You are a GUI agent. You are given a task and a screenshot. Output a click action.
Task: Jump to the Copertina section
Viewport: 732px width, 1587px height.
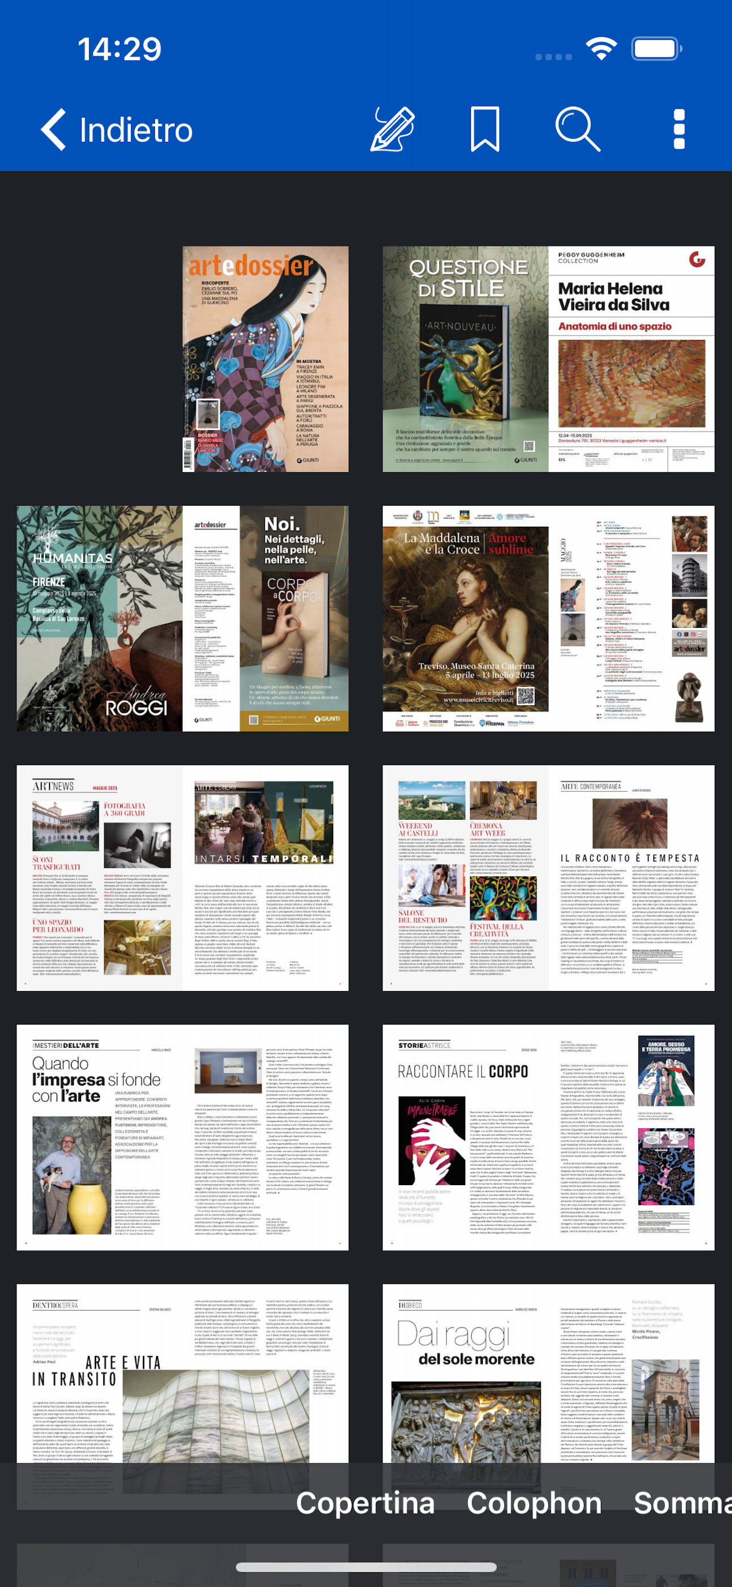[365, 1502]
